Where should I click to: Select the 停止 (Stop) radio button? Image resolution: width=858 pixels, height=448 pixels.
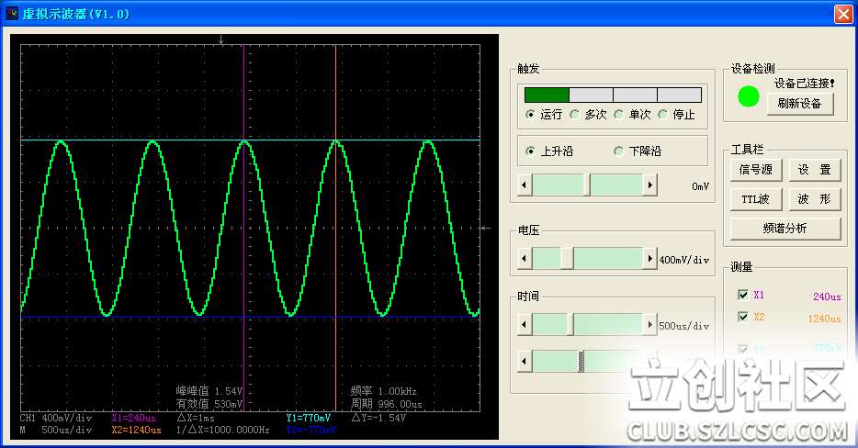(x=663, y=115)
